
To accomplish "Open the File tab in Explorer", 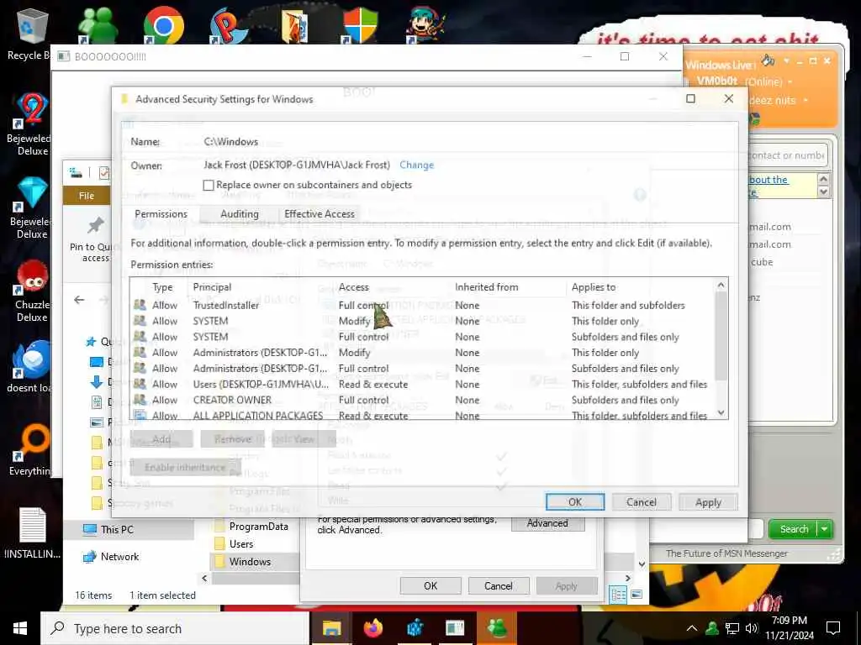I will point(87,196).
